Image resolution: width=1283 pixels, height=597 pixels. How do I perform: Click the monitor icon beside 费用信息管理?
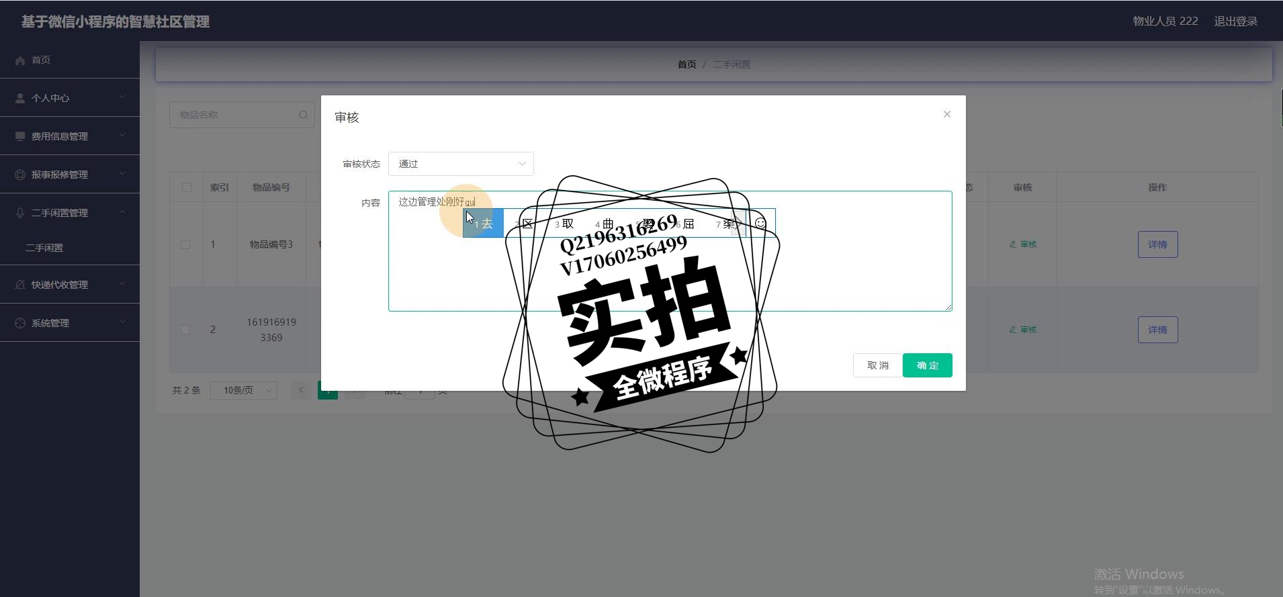[20, 136]
